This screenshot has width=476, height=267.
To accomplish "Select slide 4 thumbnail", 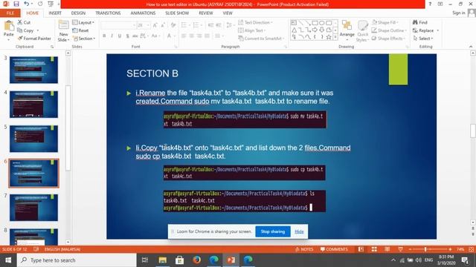I will pos(33,104).
